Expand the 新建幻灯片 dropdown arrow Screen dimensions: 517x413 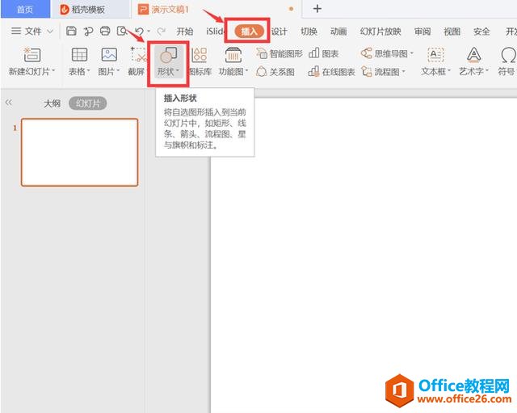click(x=53, y=71)
